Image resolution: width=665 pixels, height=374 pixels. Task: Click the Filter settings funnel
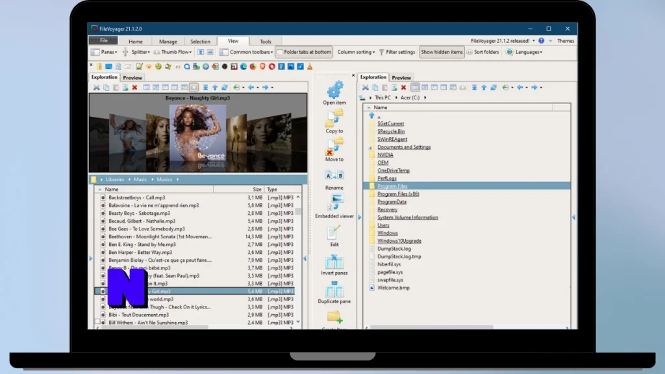397,52
